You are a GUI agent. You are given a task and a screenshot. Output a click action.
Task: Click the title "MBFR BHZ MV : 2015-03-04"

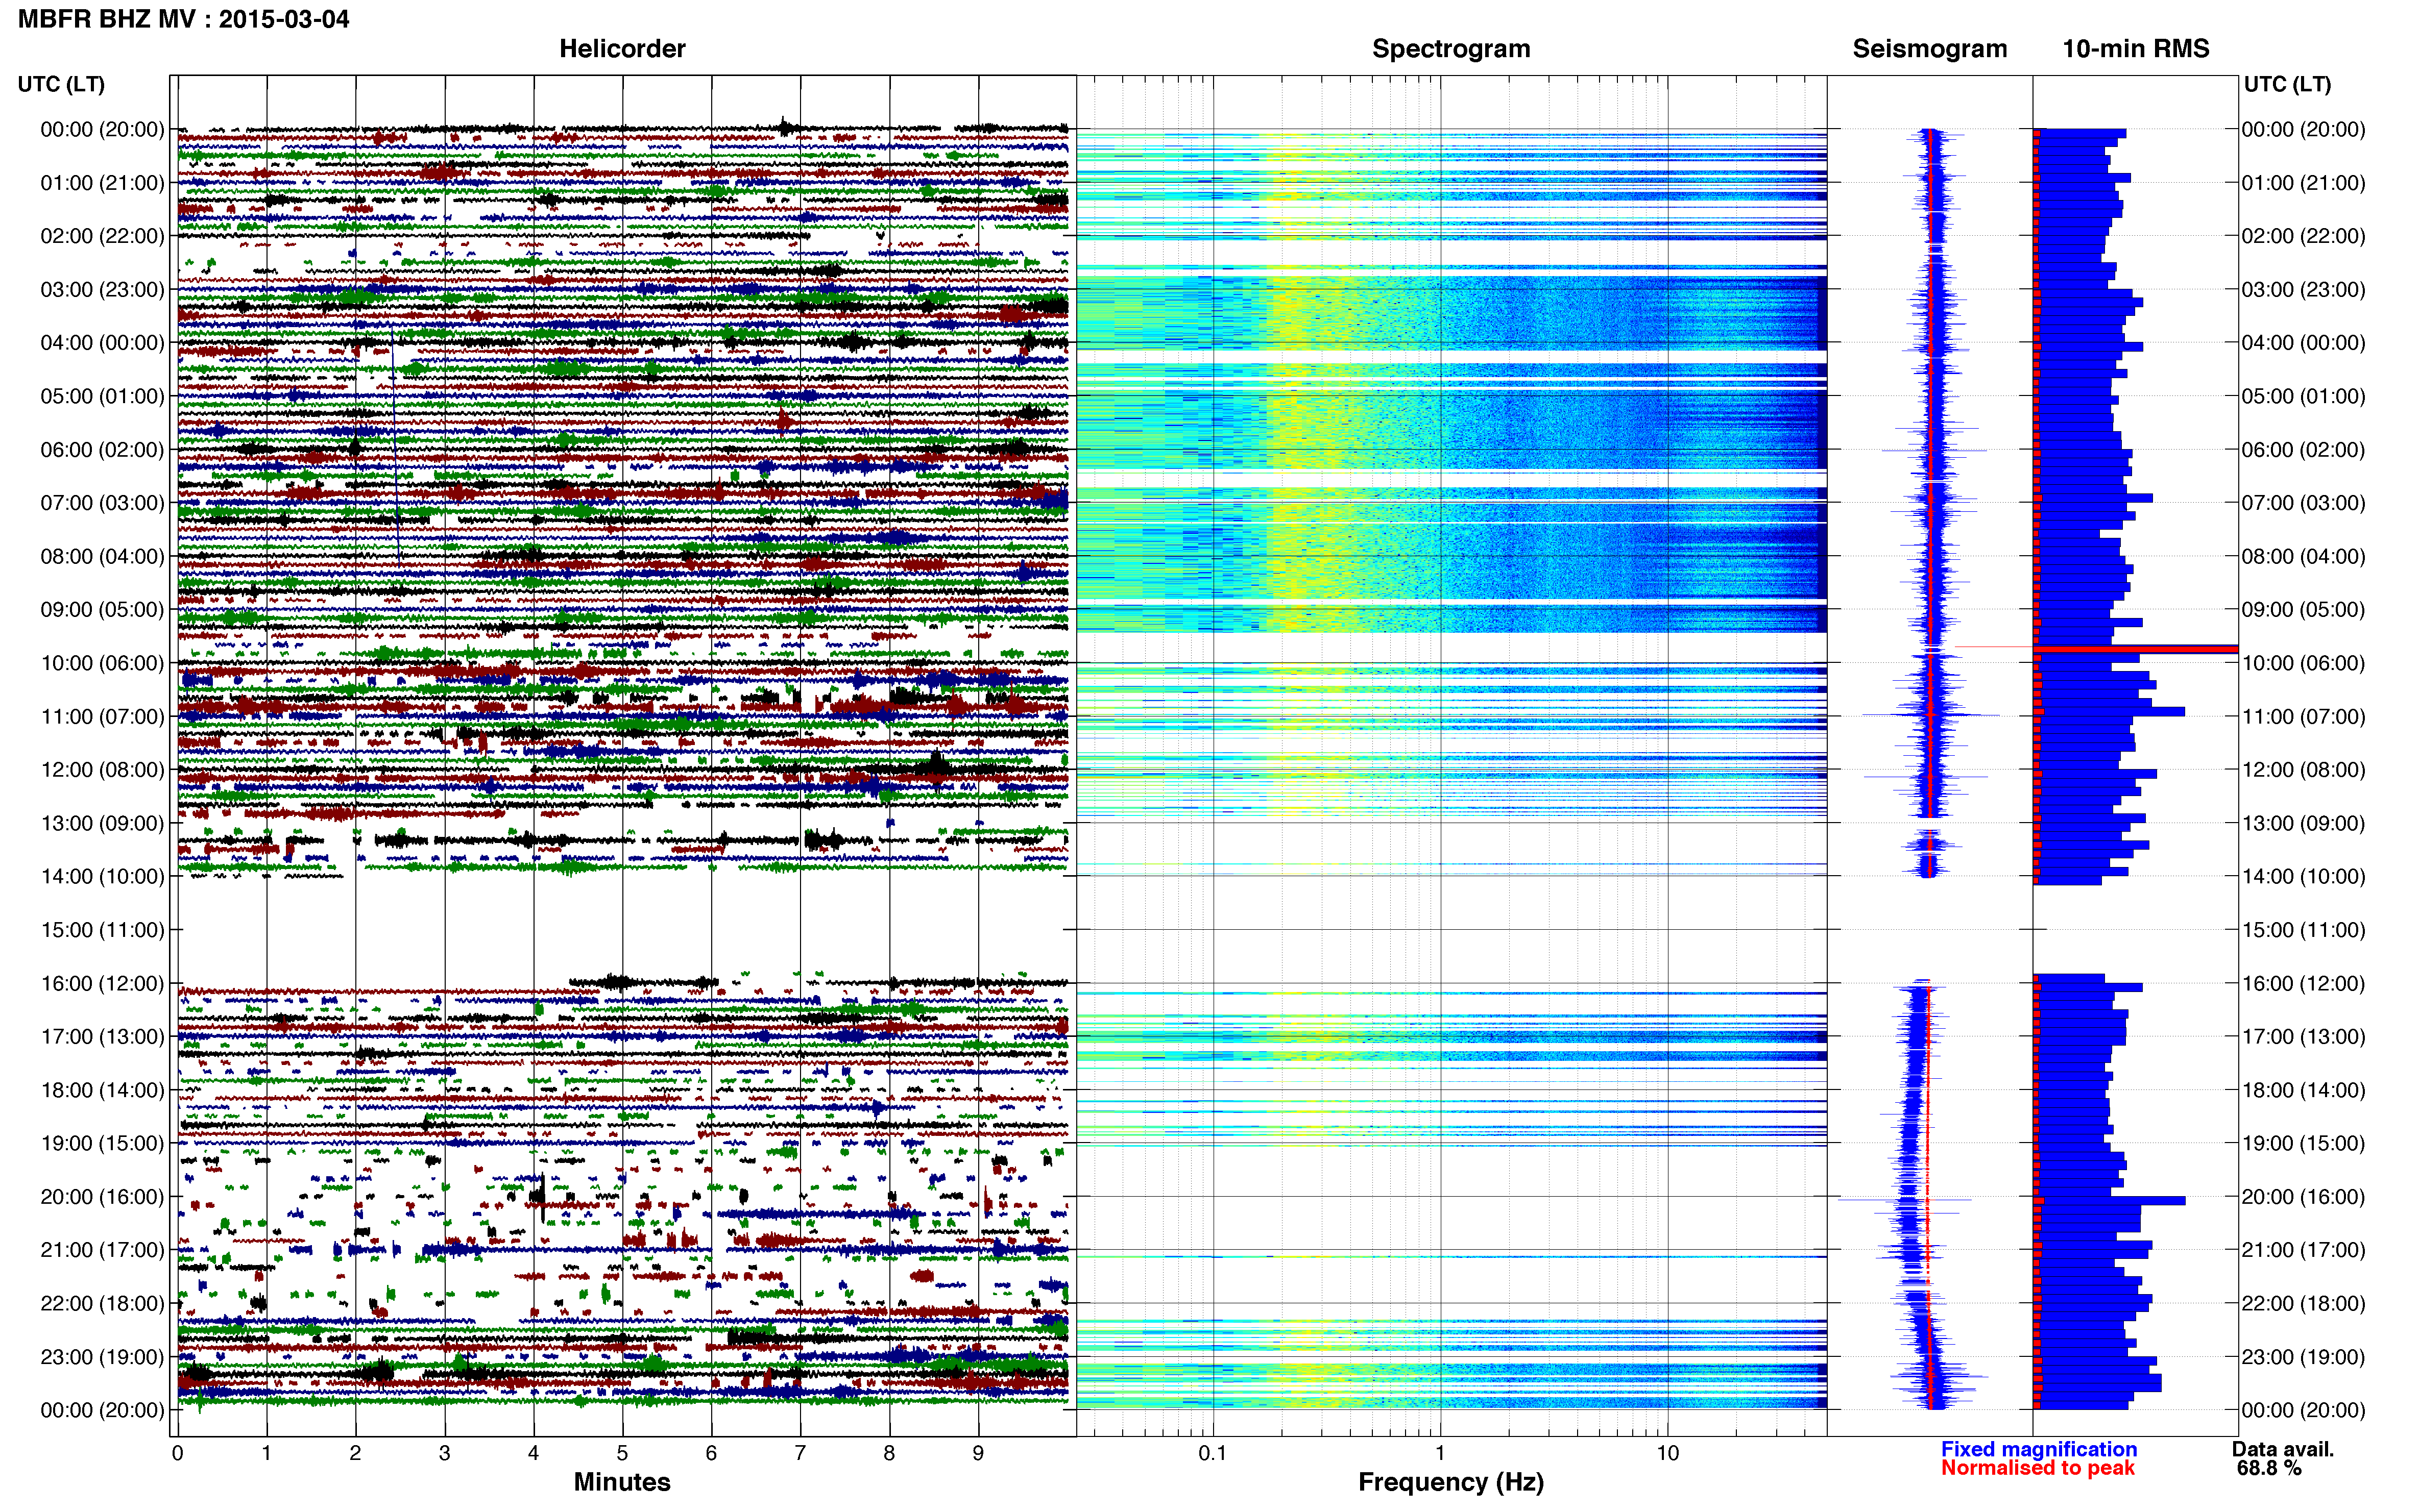click(x=184, y=19)
